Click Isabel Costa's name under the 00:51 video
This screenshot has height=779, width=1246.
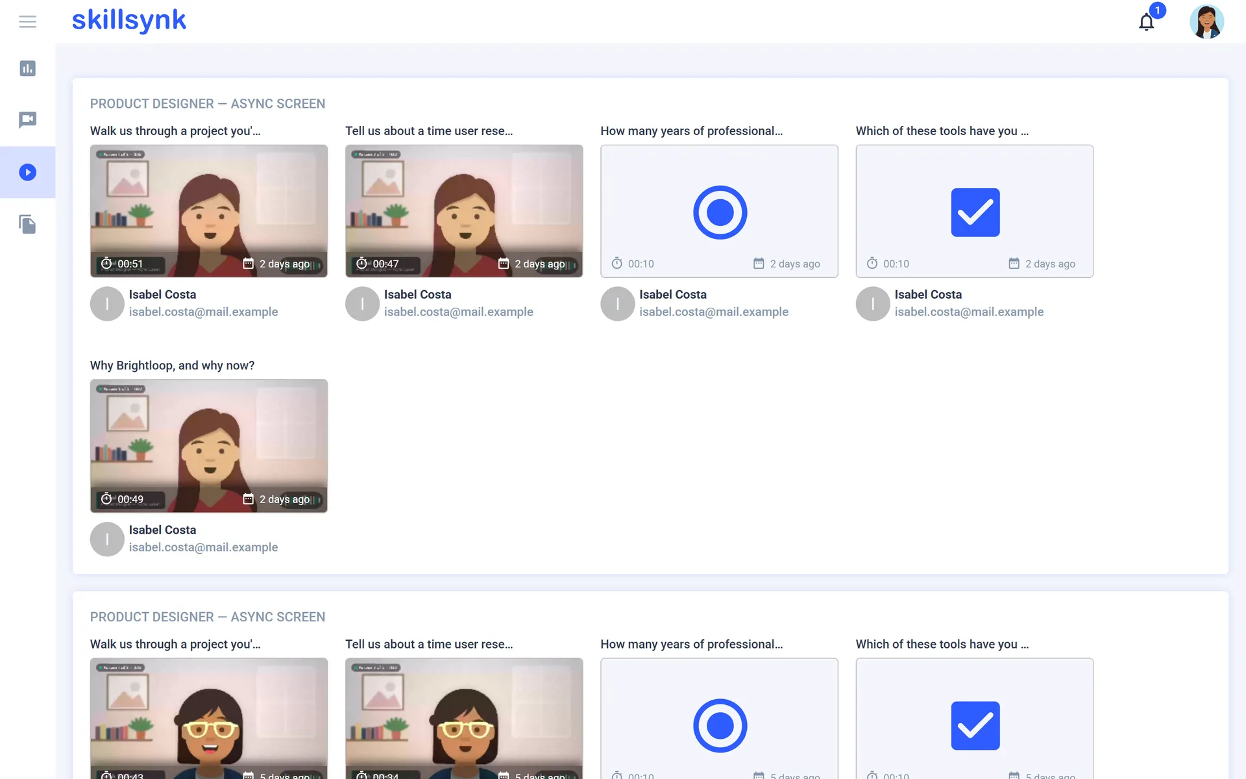pos(162,295)
